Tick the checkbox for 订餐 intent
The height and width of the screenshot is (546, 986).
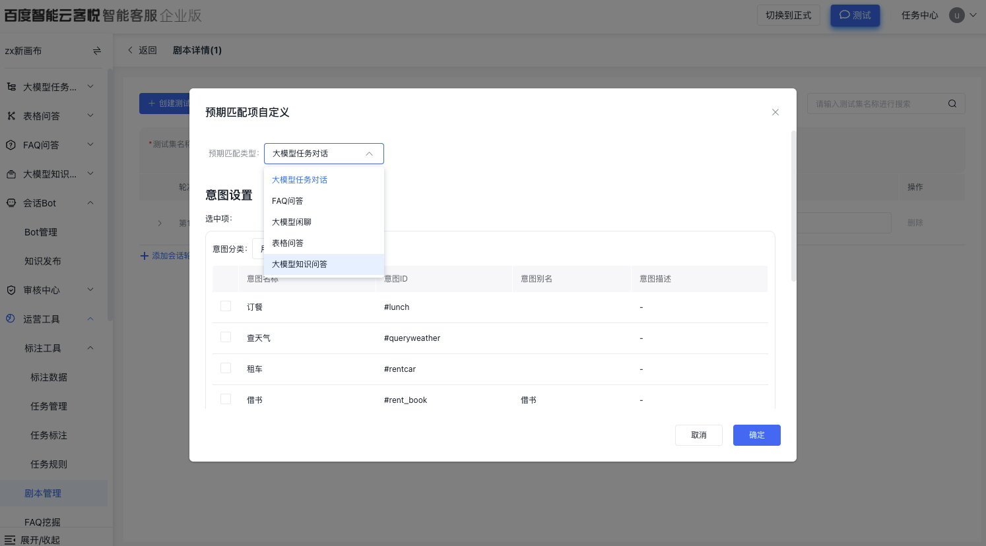(x=226, y=306)
